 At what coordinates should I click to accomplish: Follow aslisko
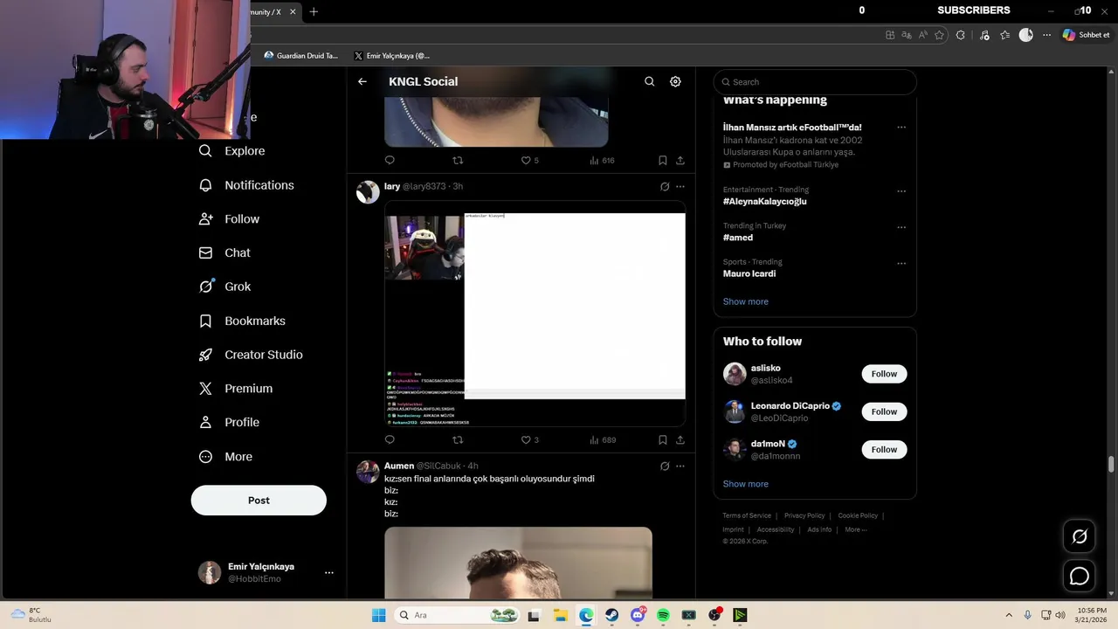pos(884,374)
